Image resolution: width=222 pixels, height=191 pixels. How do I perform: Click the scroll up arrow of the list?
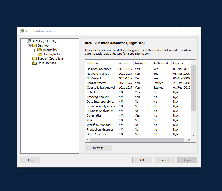[194, 62]
